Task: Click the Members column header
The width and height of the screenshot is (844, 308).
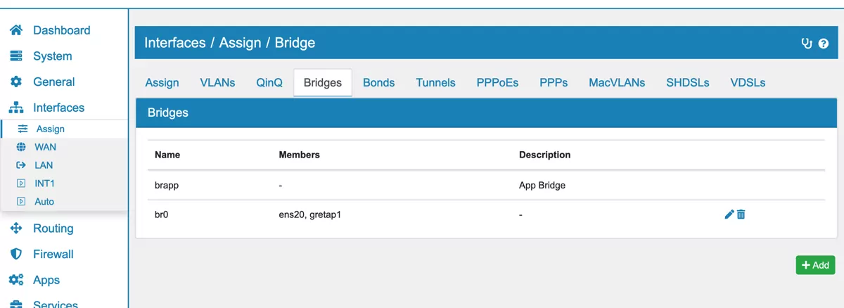Action: (x=300, y=155)
